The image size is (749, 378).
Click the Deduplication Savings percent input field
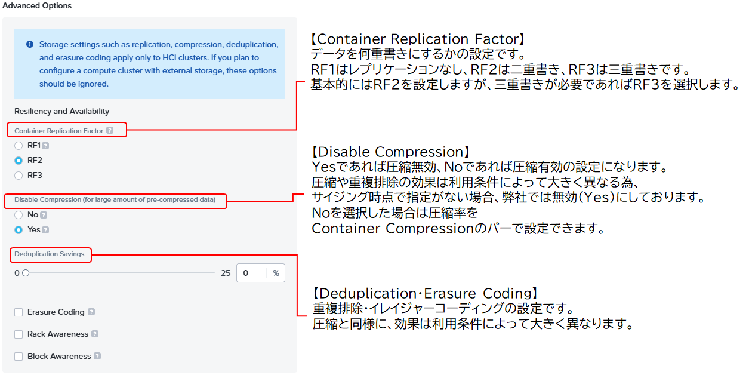pos(253,273)
